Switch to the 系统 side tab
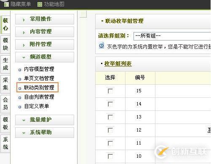The width and height of the screenshot is (211, 164). [5, 143]
